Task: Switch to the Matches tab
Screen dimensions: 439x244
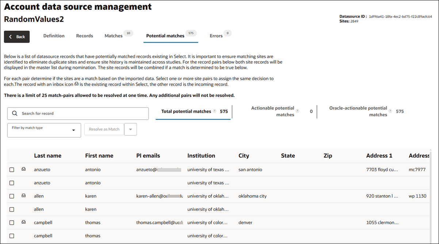Action: (114, 36)
